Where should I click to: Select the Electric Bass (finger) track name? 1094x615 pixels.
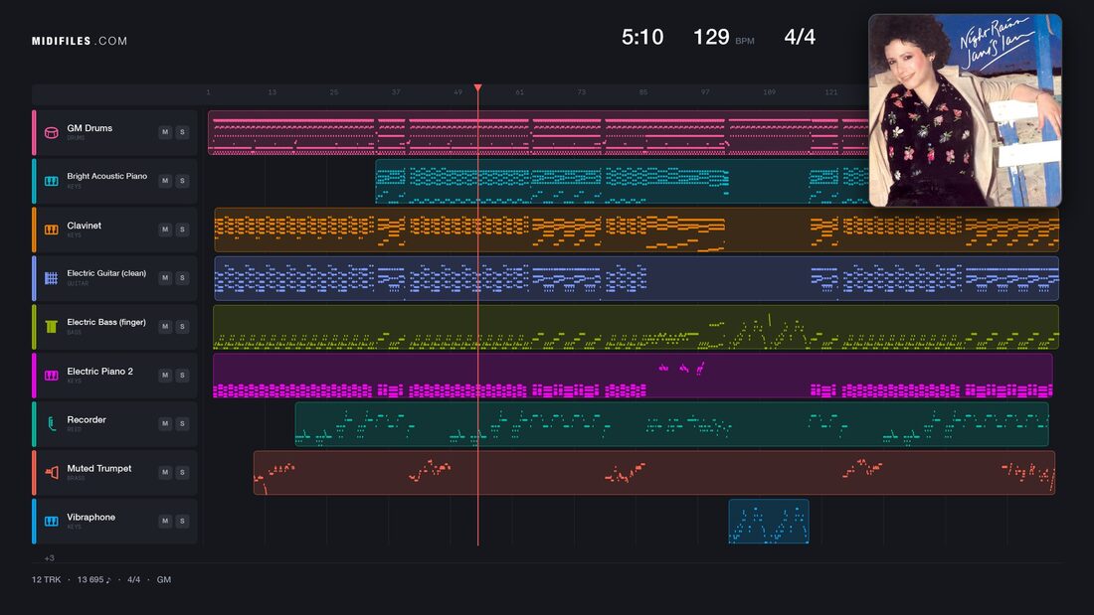(106, 322)
